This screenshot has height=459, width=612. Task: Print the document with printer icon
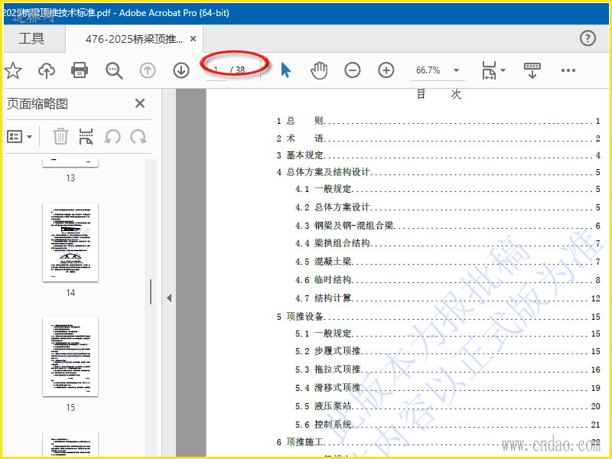(80, 70)
